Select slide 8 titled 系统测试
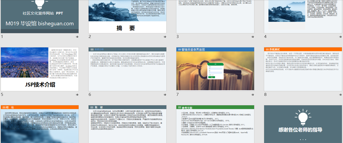The width and height of the screenshot is (343, 143). coord(303,69)
